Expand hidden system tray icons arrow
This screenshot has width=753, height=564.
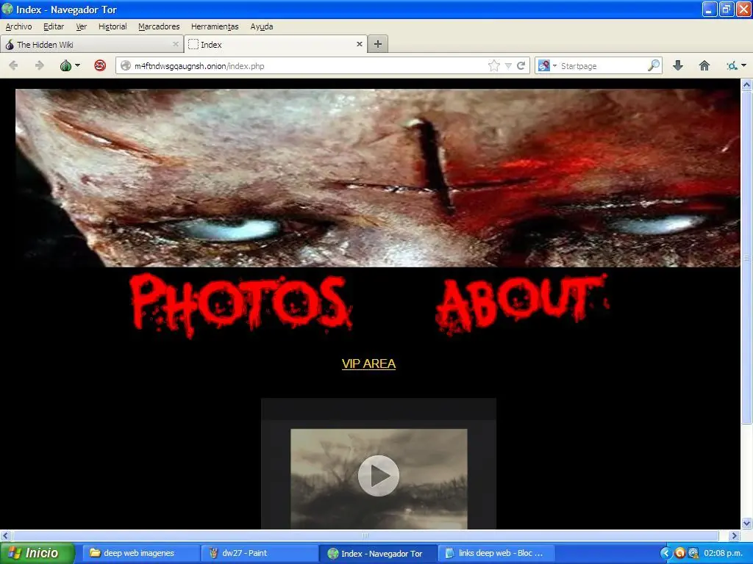click(665, 553)
